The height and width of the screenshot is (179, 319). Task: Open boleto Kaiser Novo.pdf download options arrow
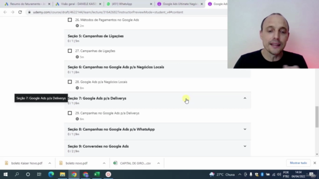point(50,163)
